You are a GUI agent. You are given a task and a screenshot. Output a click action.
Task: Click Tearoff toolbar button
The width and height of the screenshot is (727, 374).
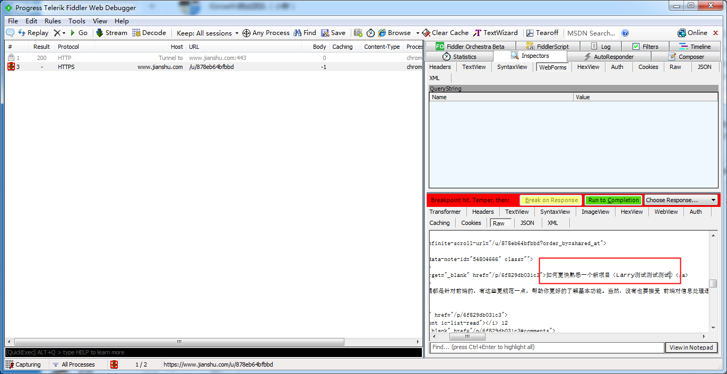click(x=542, y=33)
